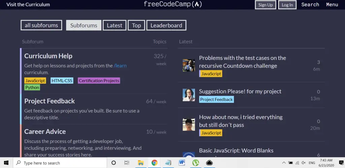
Task: Open the Action Center notifications icon
Action: (x=341, y=163)
